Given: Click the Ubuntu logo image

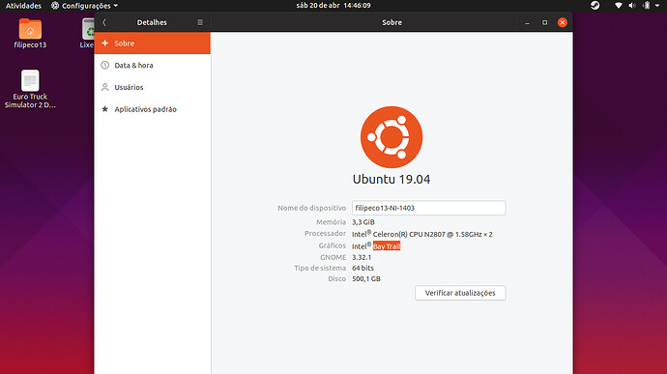Looking at the screenshot, I should click(x=391, y=137).
